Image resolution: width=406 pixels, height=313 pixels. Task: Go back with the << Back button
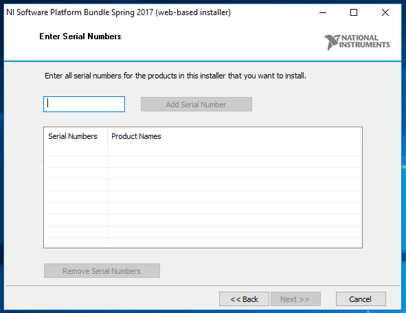pyautogui.click(x=244, y=299)
